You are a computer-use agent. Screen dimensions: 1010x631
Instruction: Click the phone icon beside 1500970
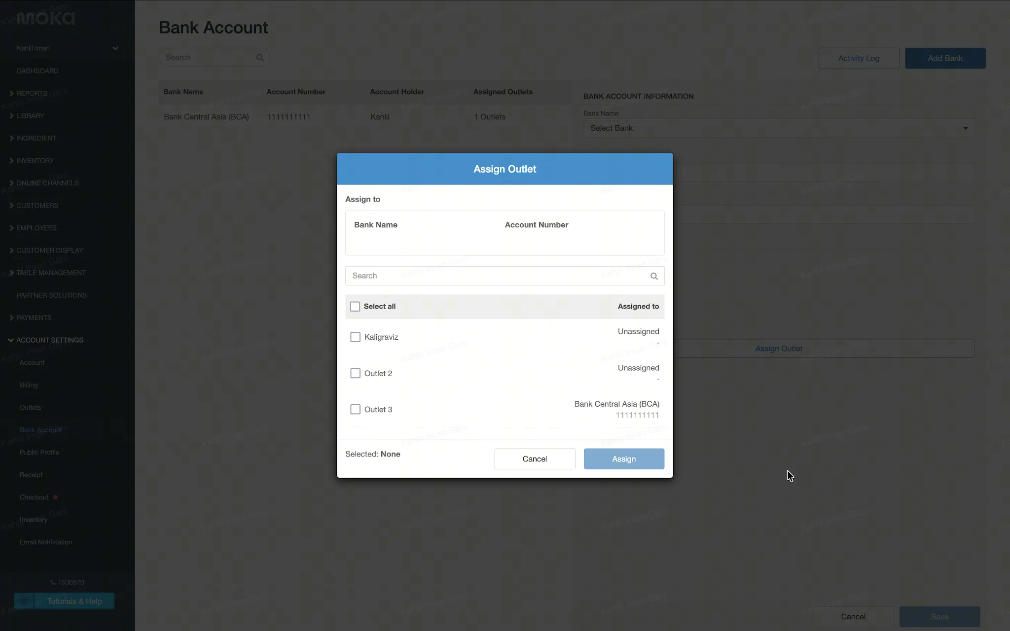[53, 582]
